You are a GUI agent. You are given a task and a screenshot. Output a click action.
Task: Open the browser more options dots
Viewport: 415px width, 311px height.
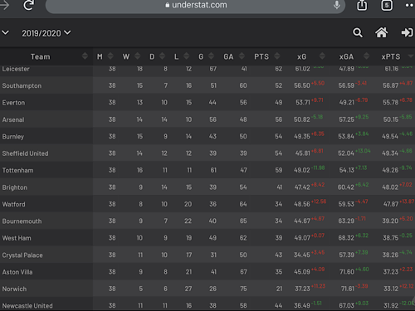(409, 5)
